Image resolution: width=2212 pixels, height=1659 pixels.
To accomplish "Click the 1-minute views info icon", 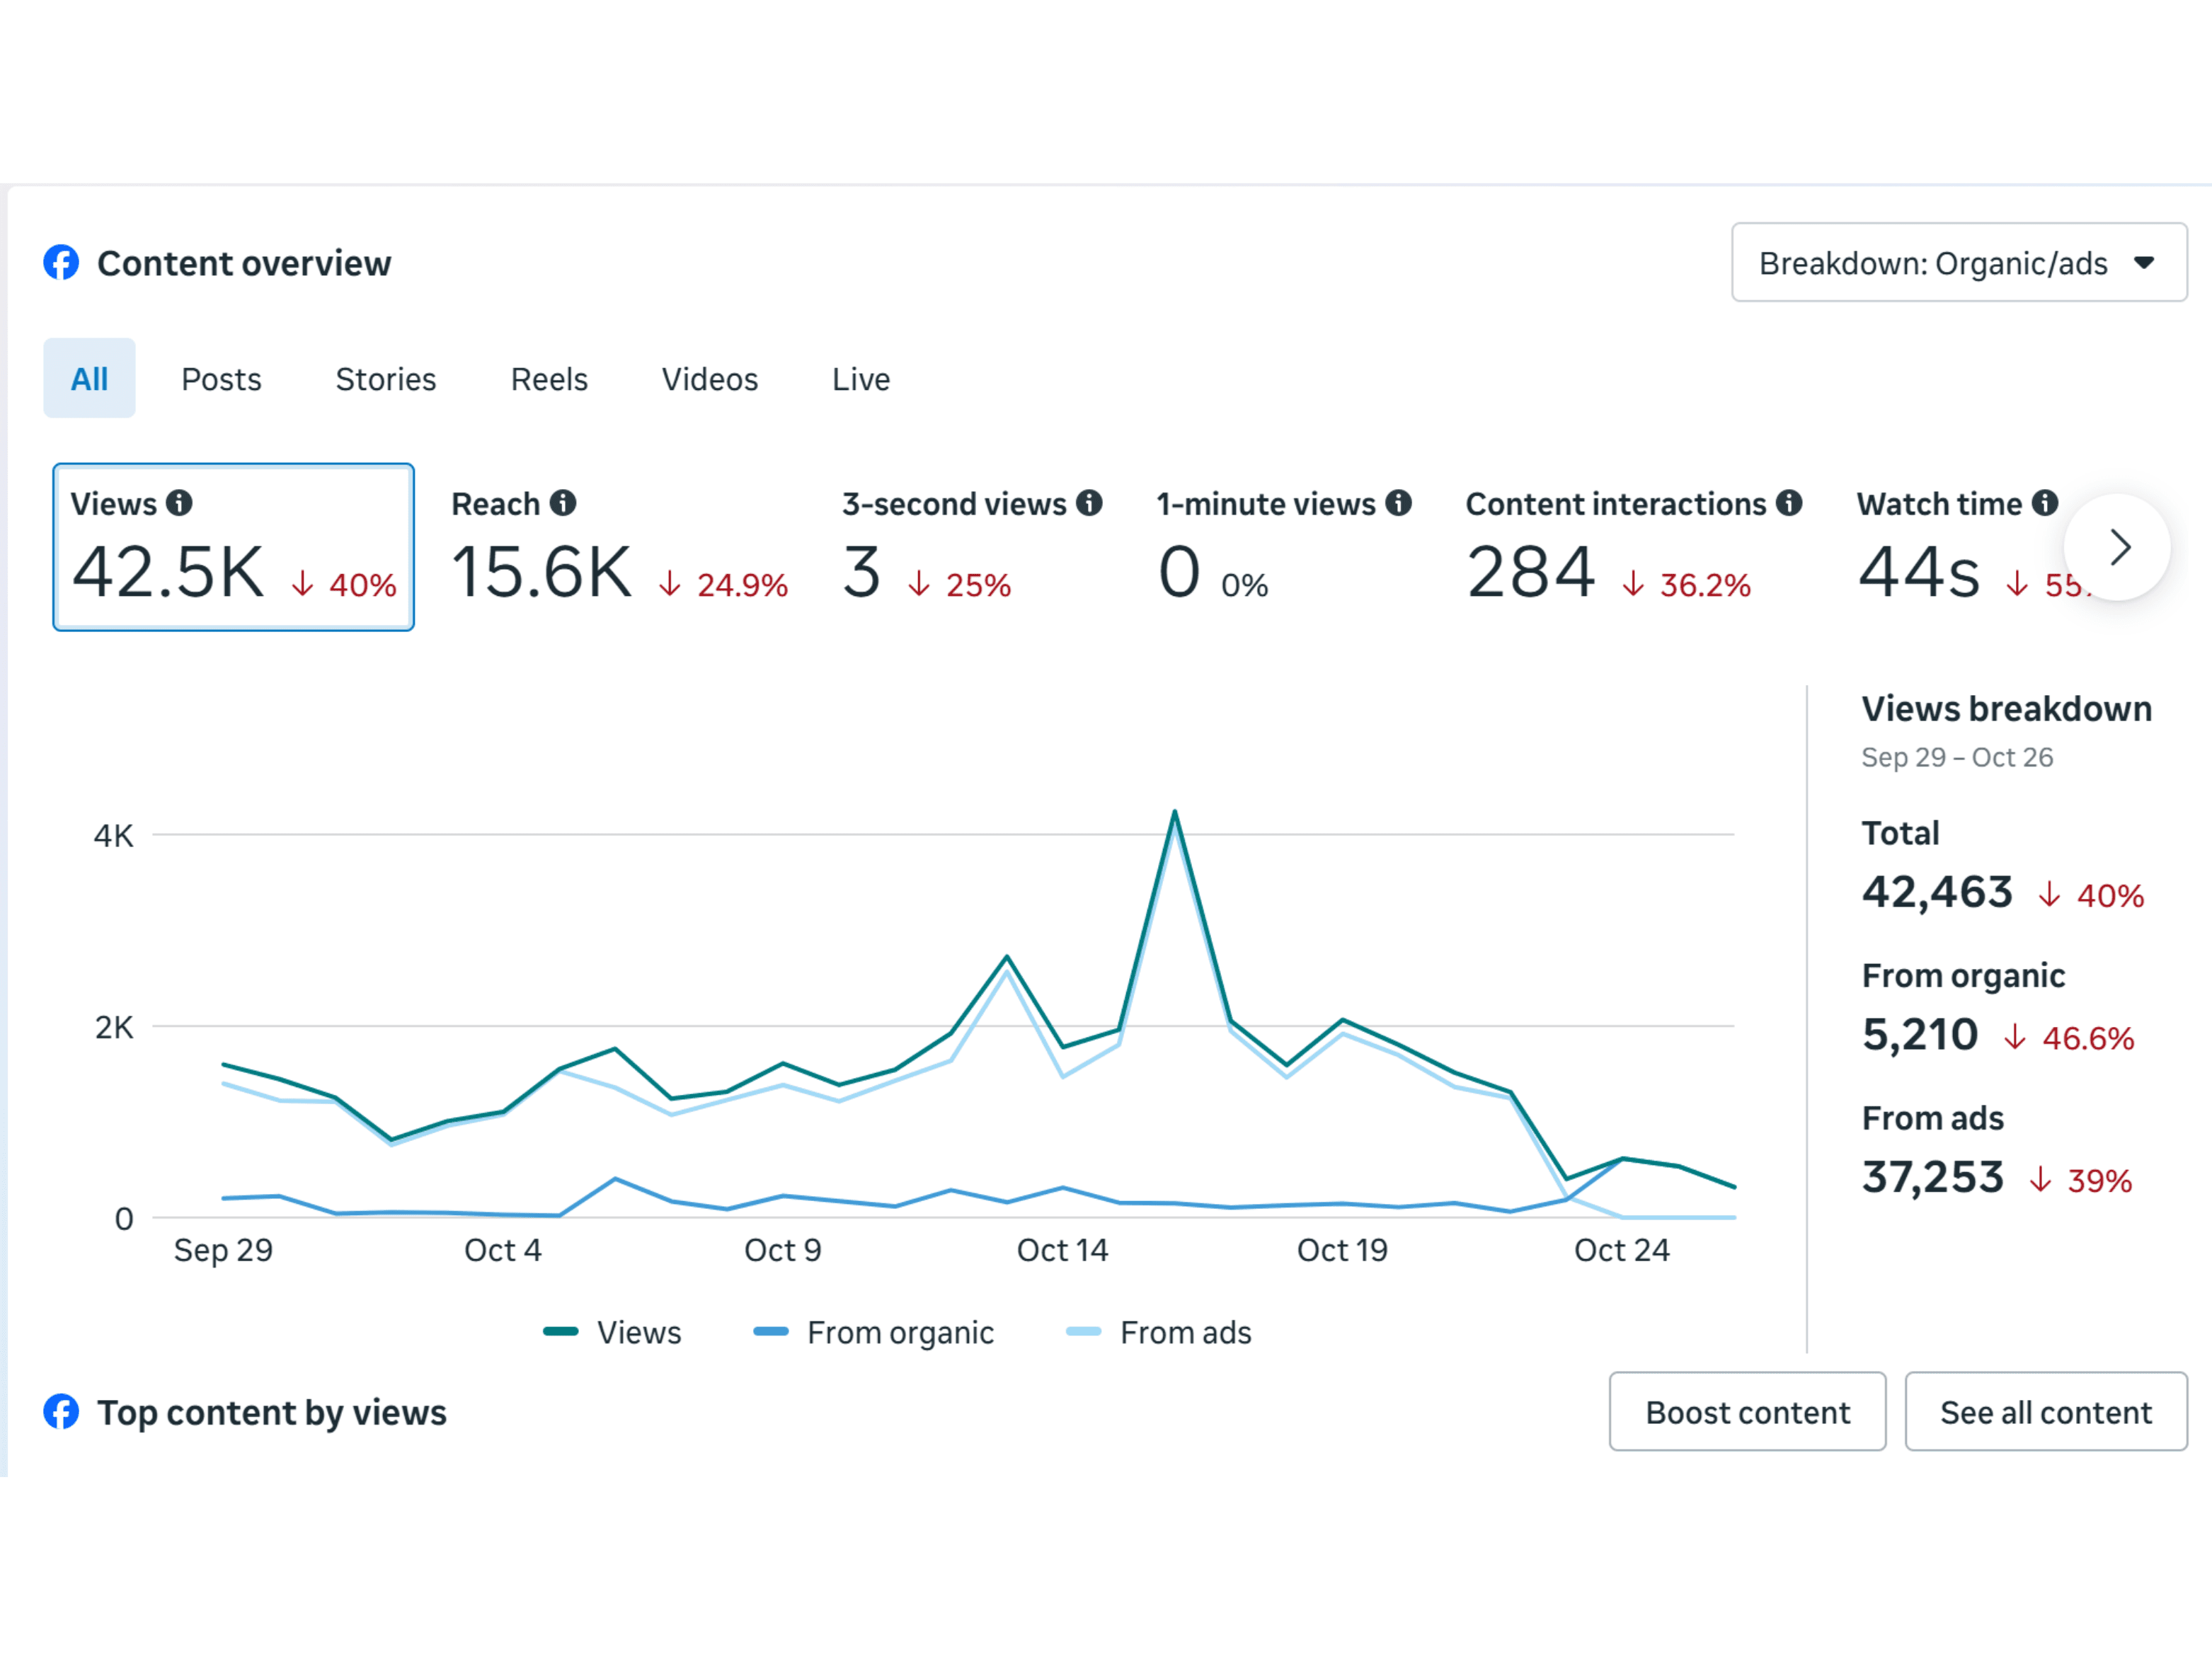I will coord(1398,503).
